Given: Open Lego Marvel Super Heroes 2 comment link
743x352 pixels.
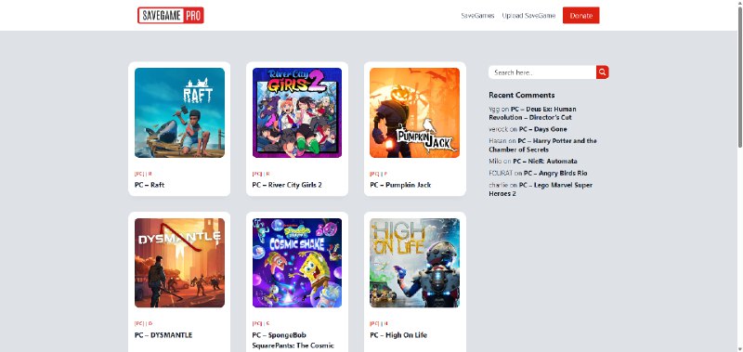Looking at the screenshot, I should [541, 189].
